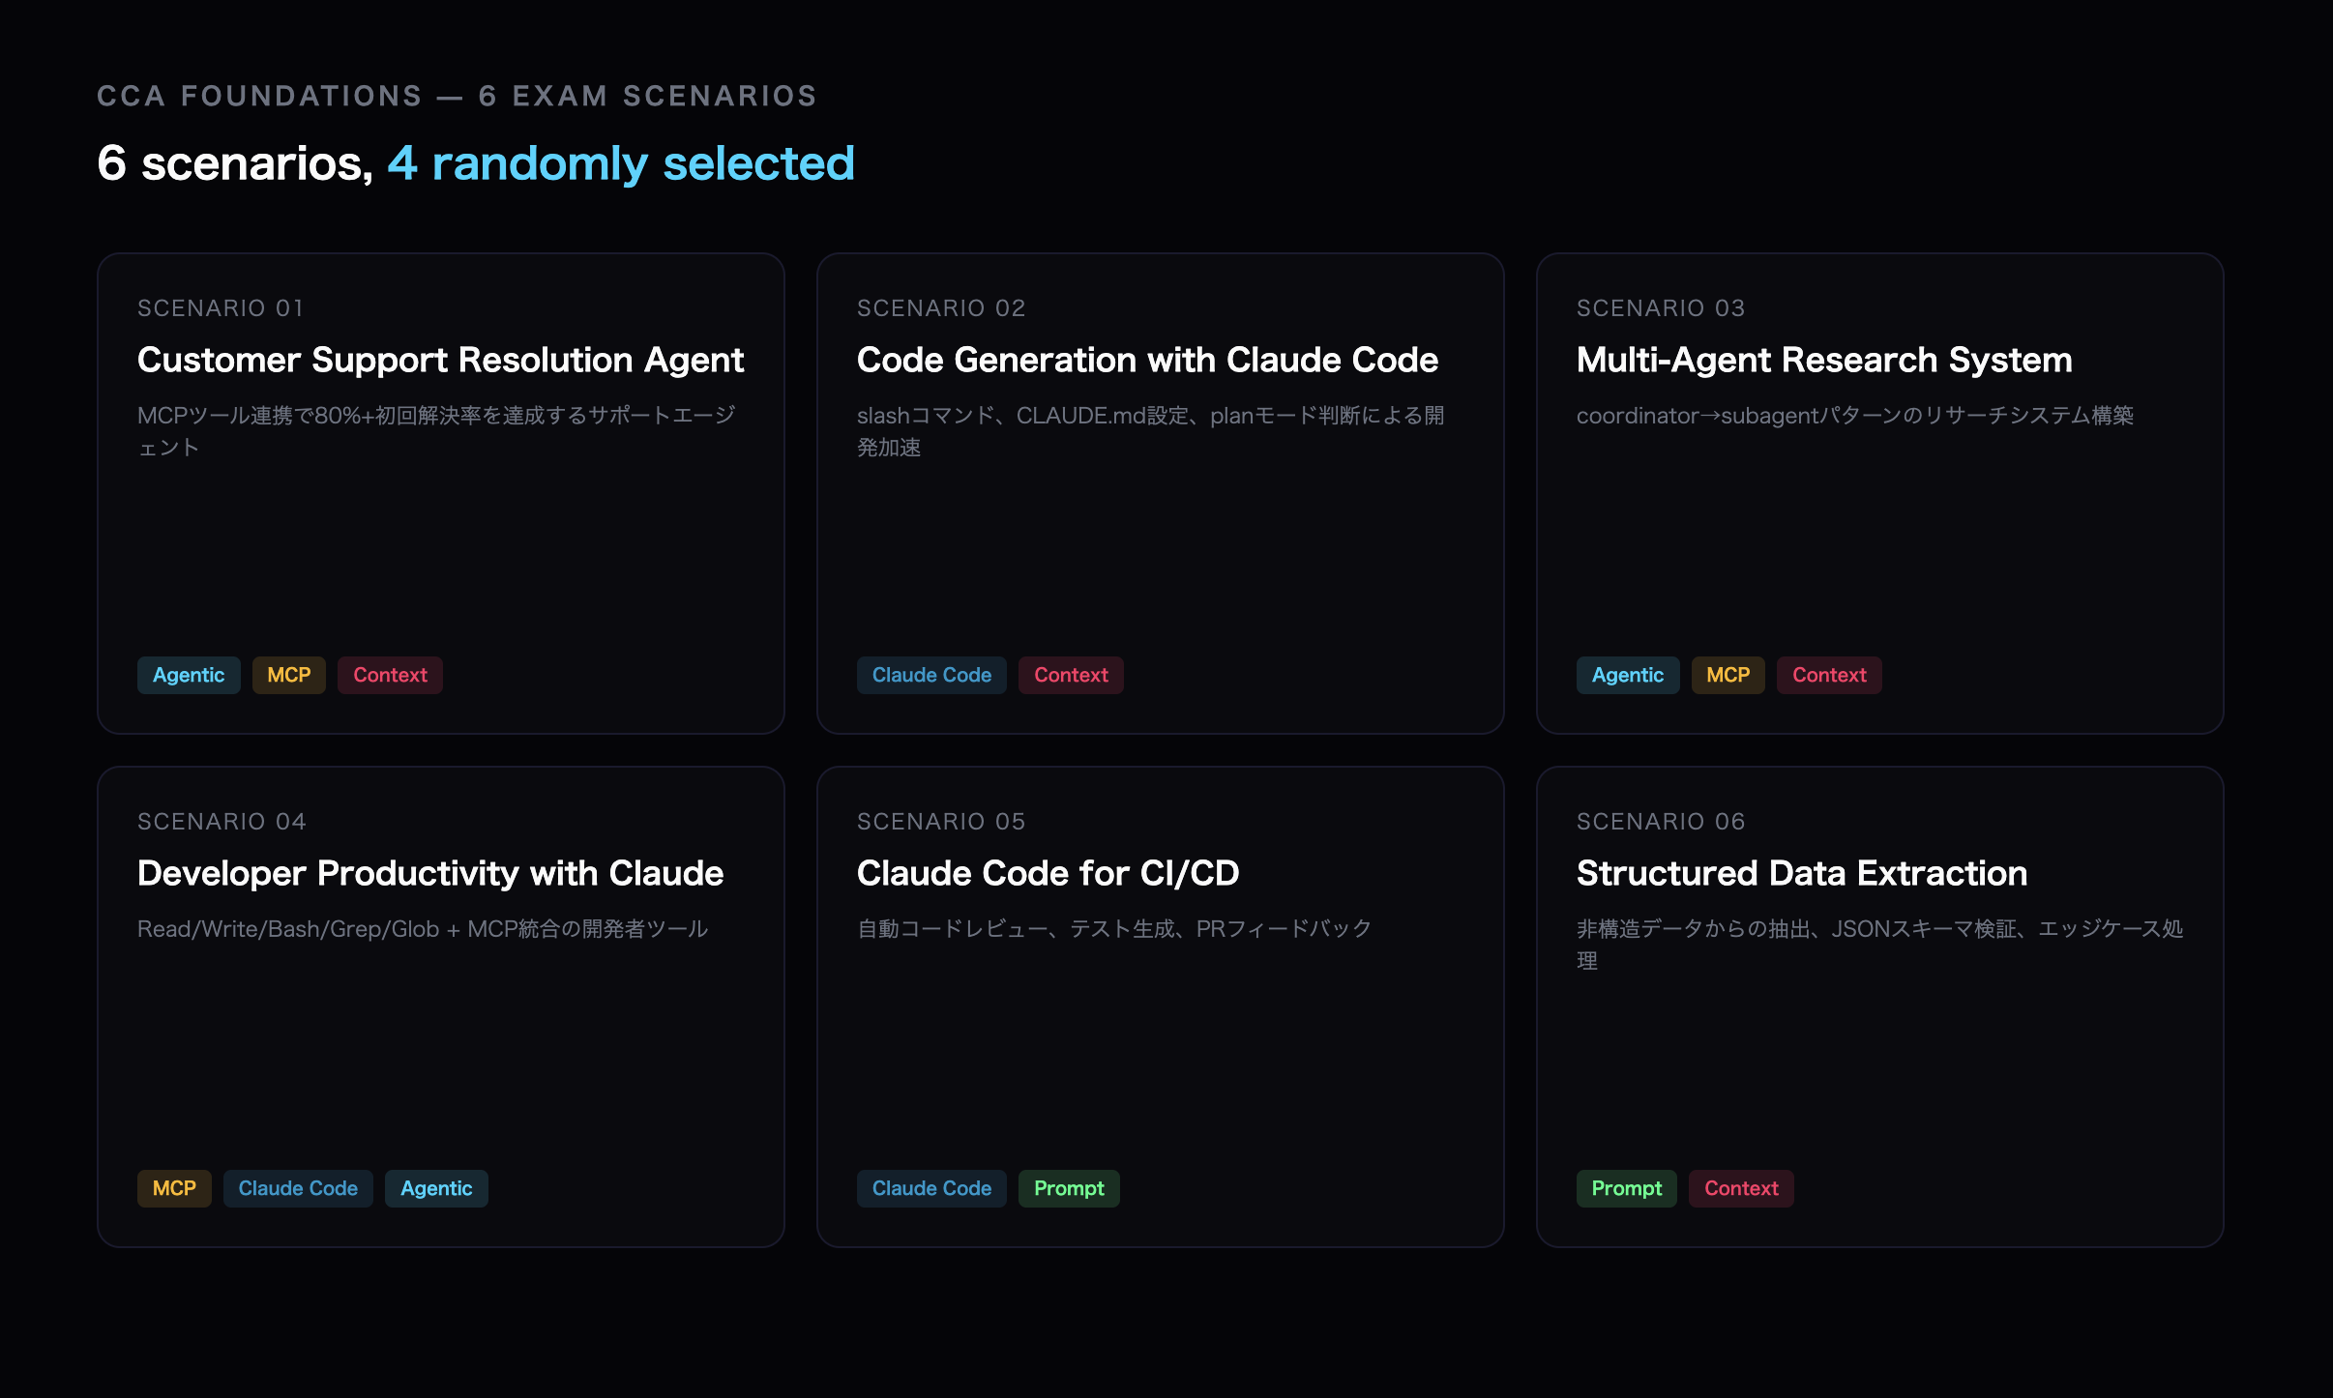Viewport: 2333px width, 1398px height.
Task: Click the Agentic tag in Scenario 03
Action: point(1628,675)
